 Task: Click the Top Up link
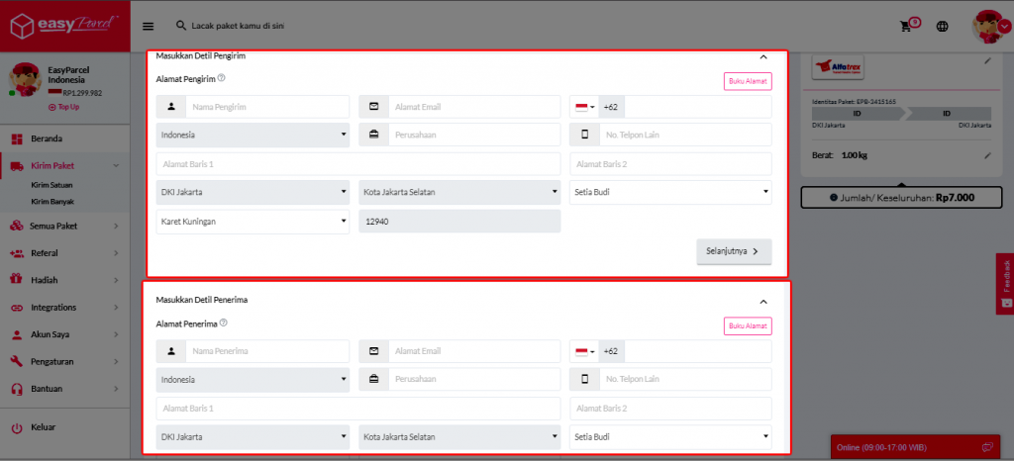coord(63,107)
